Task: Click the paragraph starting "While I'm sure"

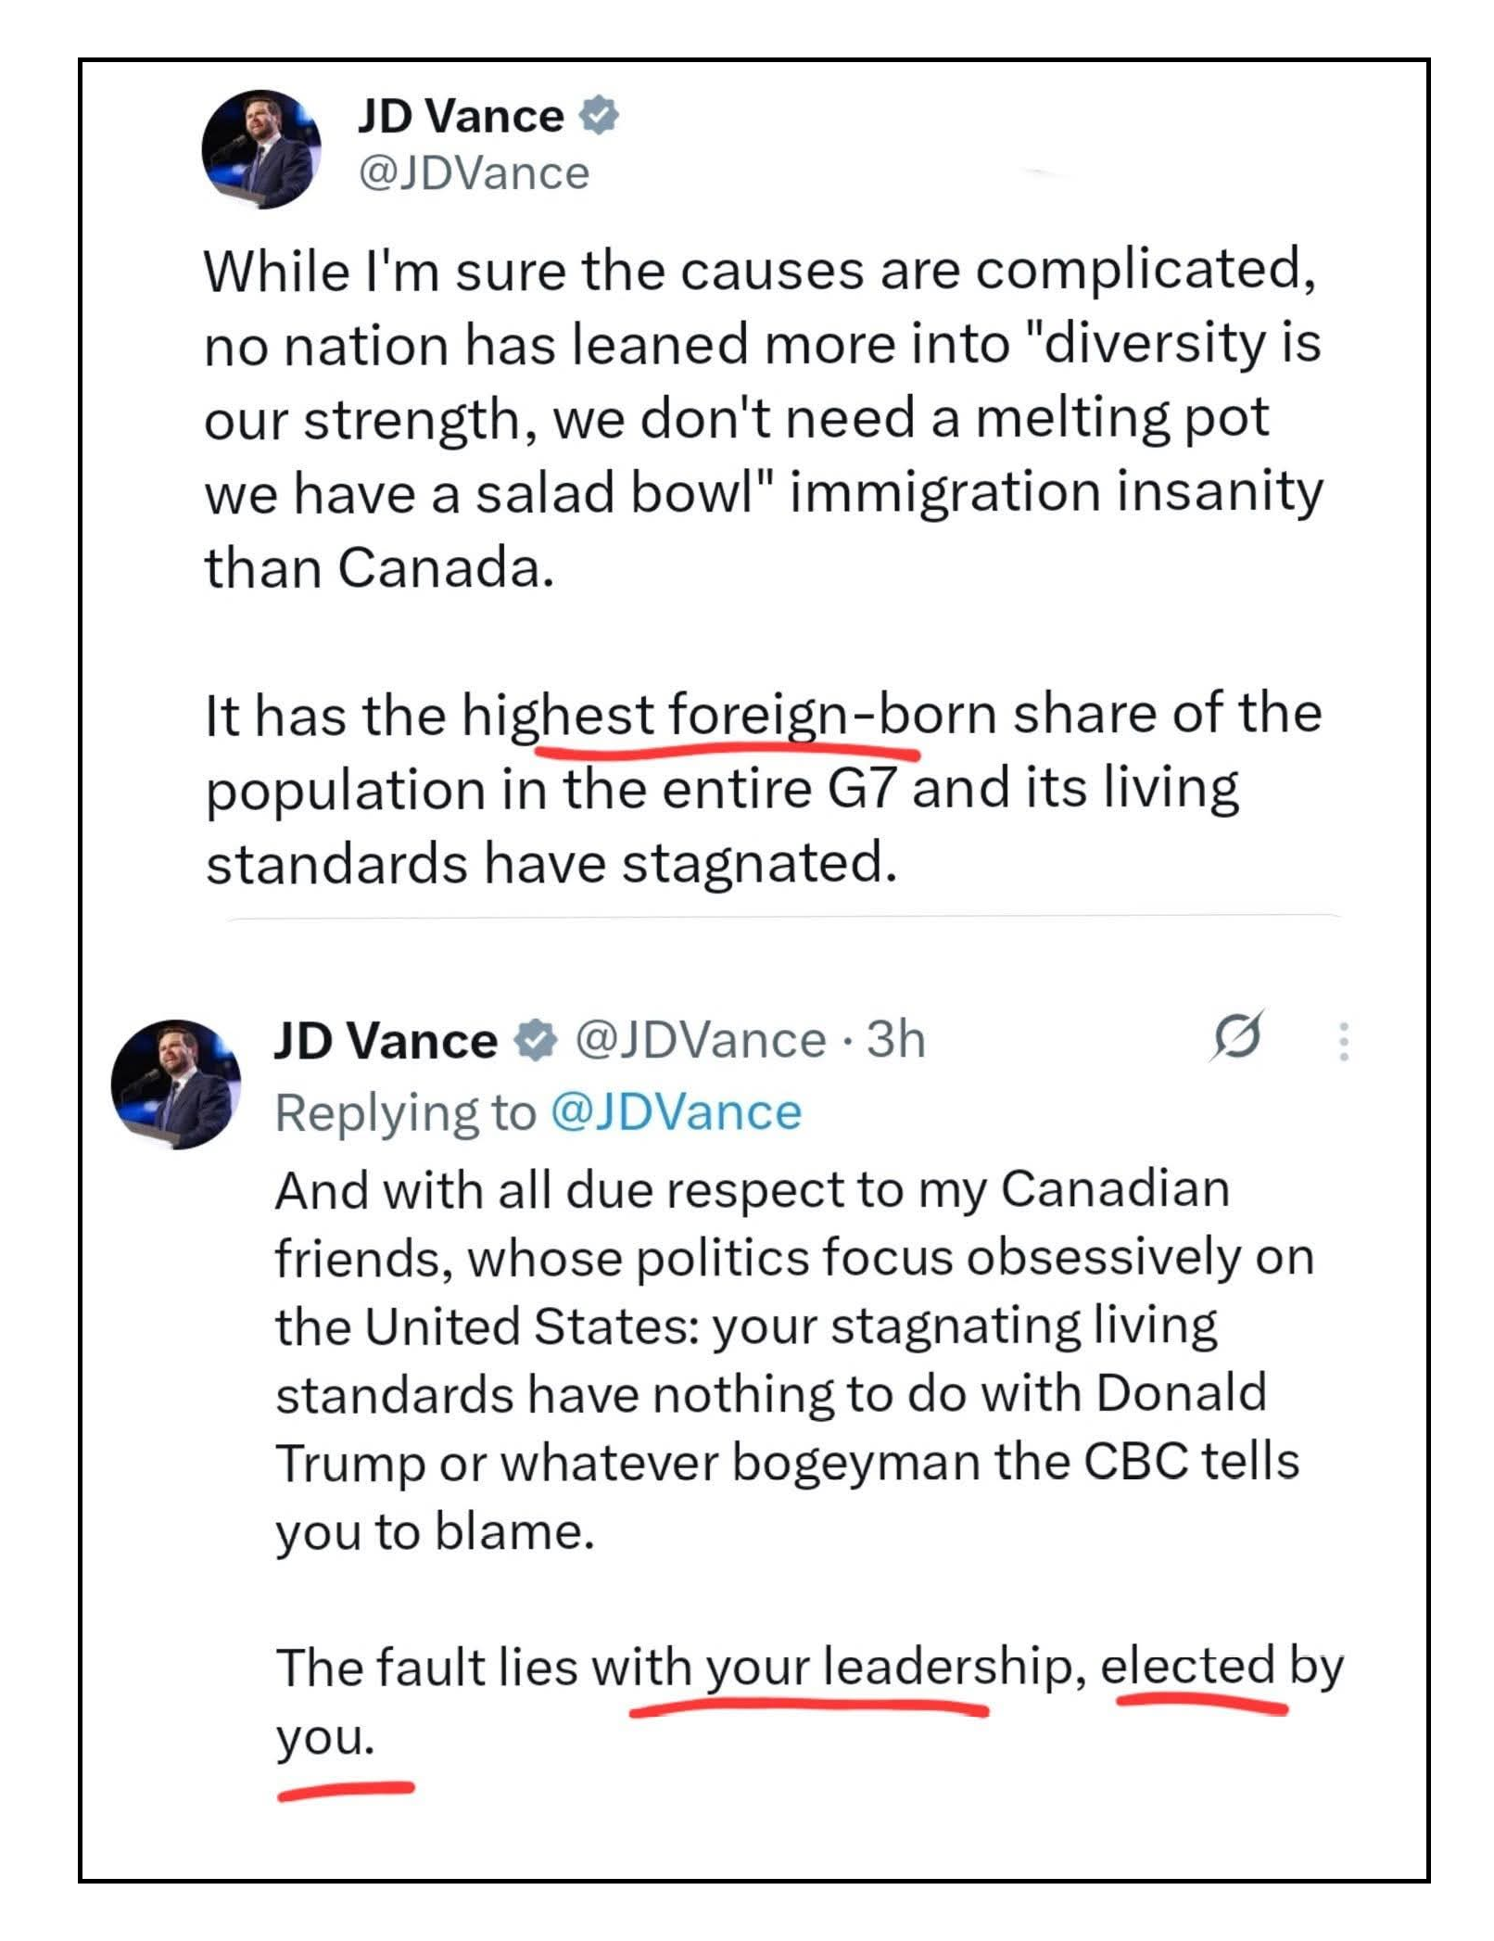Action: [760, 418]
